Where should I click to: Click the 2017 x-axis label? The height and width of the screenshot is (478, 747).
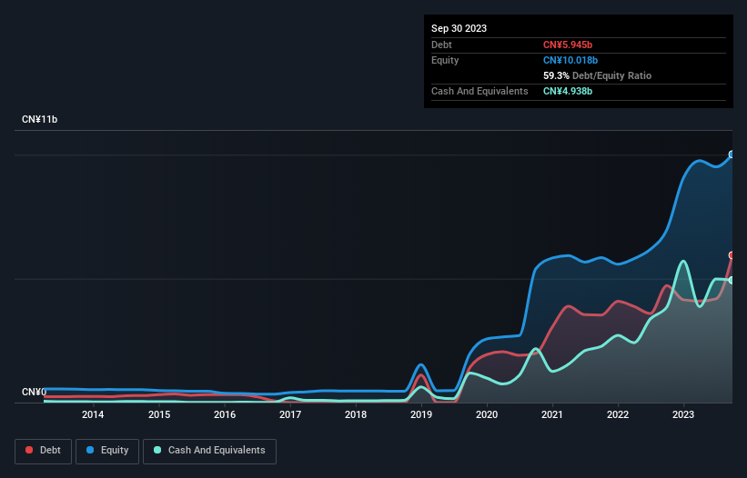(290, 414)
